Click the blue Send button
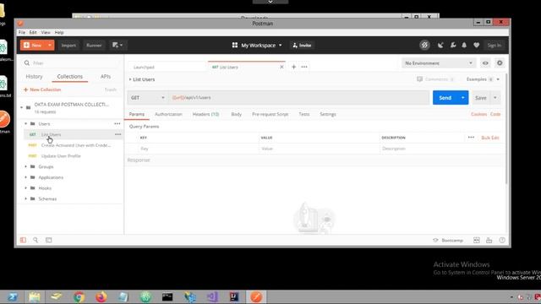541x304 pixels. coord(445,98)
